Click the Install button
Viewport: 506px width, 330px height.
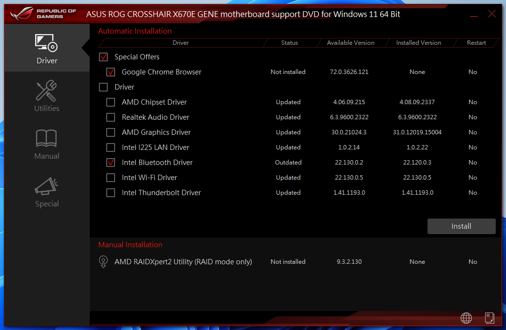click(462, 226)
